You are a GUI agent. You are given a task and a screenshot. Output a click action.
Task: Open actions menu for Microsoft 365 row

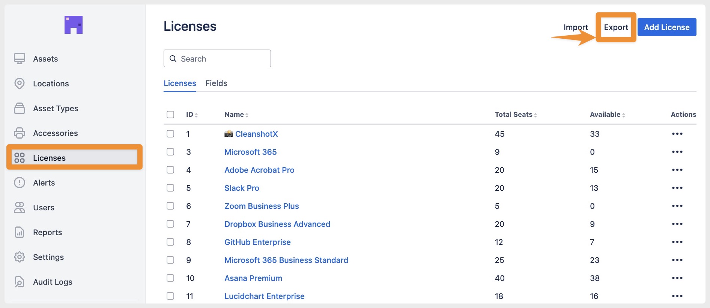[677, 152]
